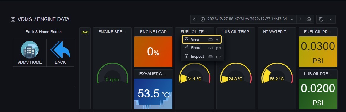Open the FUEL OIL TE... panel title

194,32
